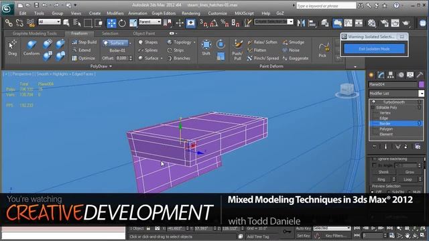
Task: Open the Rendering menu
Action: click(191, 13)
